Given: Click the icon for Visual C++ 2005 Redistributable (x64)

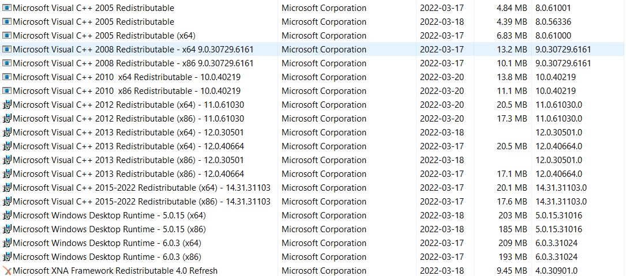Looking at the screenshot, I should [x=7, y=36].
